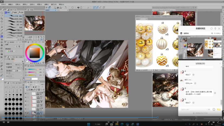Click Navigator rotate right icon
Image resolution: width=224 pixels, height=126 pixels.
pos(36,39)
